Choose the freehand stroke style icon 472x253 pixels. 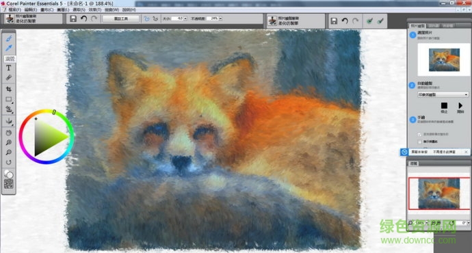pyautogui.click(x=146, y=18)
